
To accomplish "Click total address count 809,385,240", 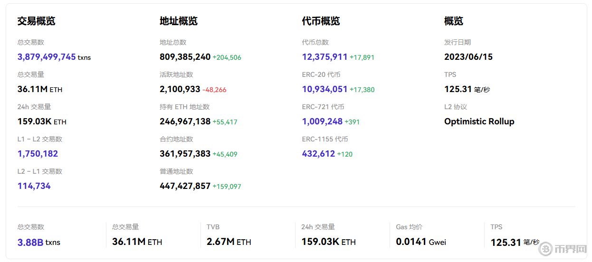I will point(185,57).
